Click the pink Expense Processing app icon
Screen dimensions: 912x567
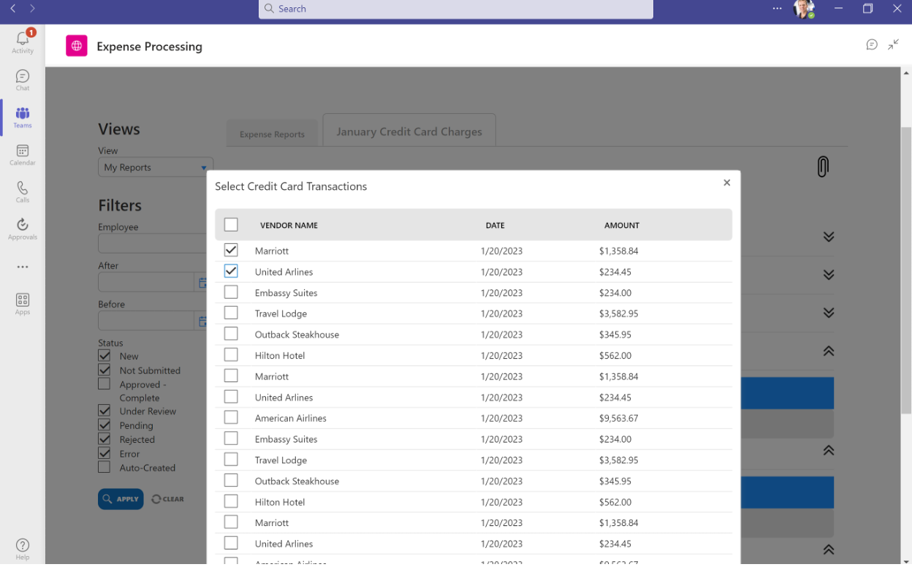coord(77,46)
